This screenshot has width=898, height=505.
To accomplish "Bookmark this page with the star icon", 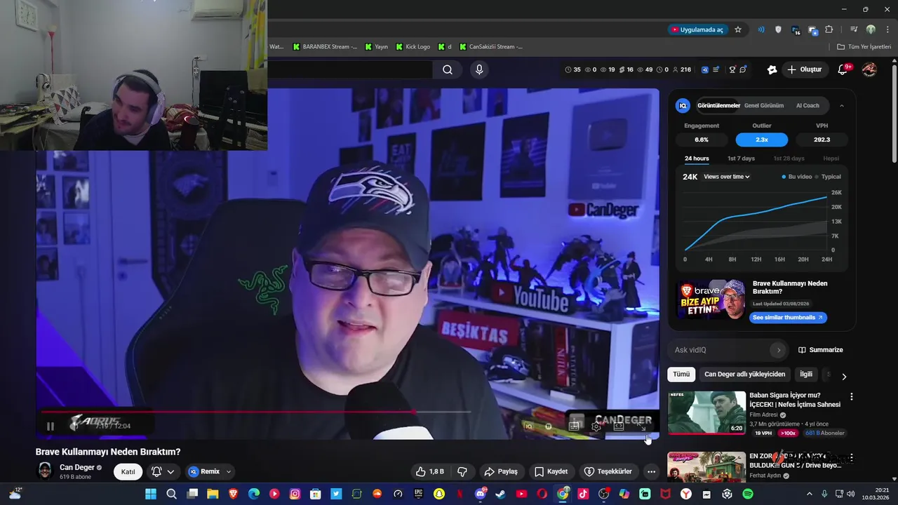I will [738, 29].
